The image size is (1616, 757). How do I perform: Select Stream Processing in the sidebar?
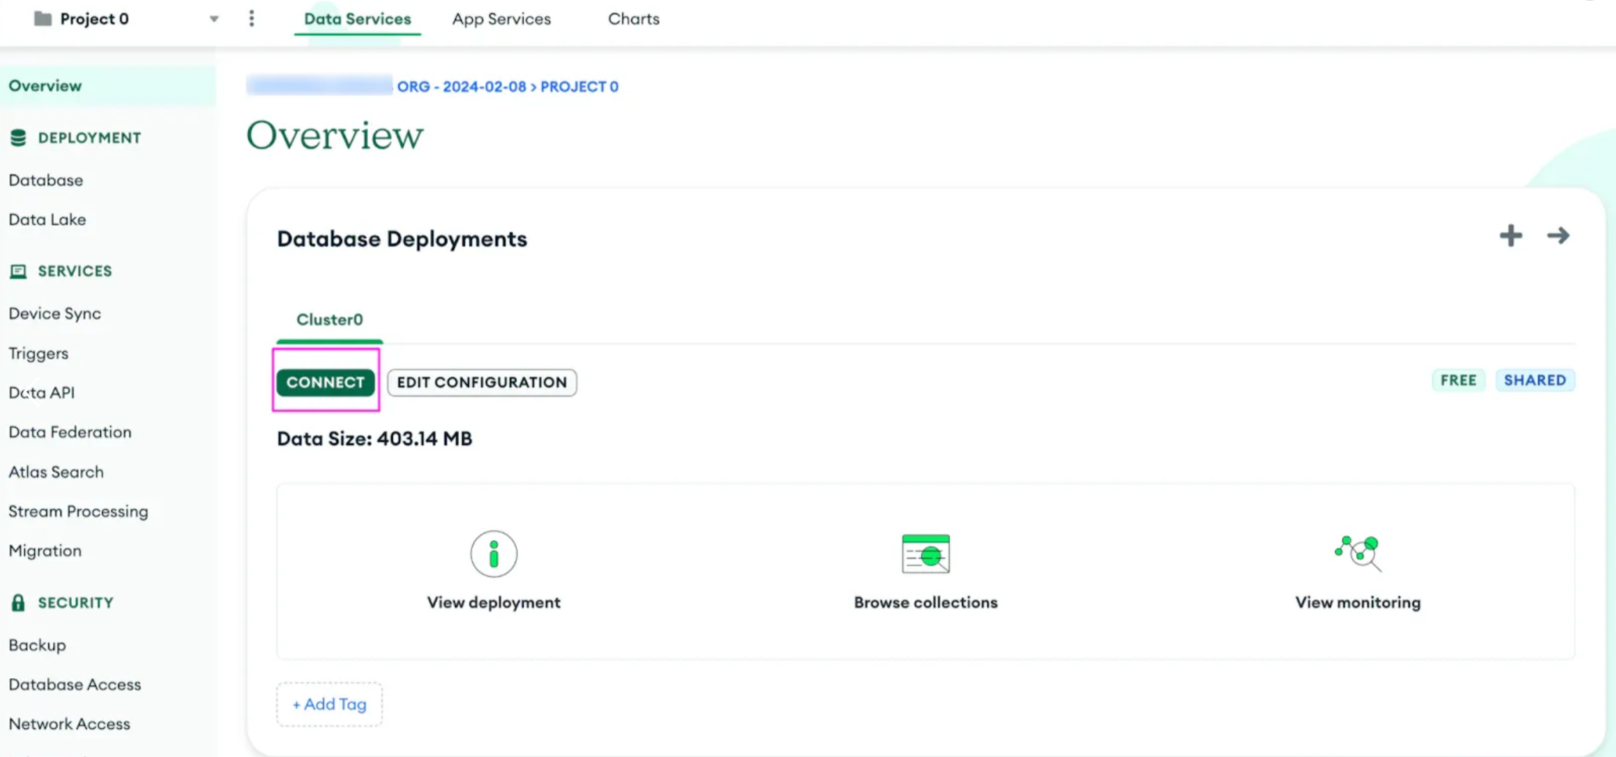point(78,511)
